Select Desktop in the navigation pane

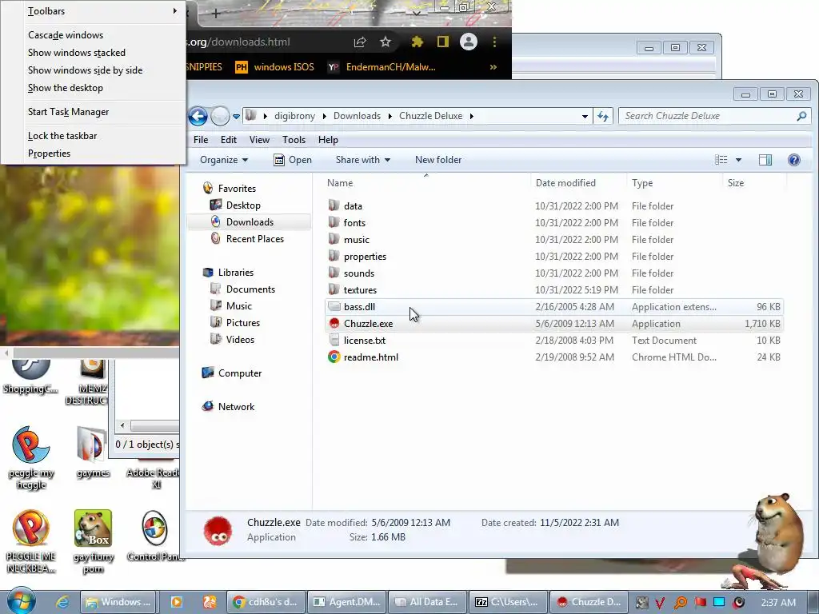coord(243,205)
